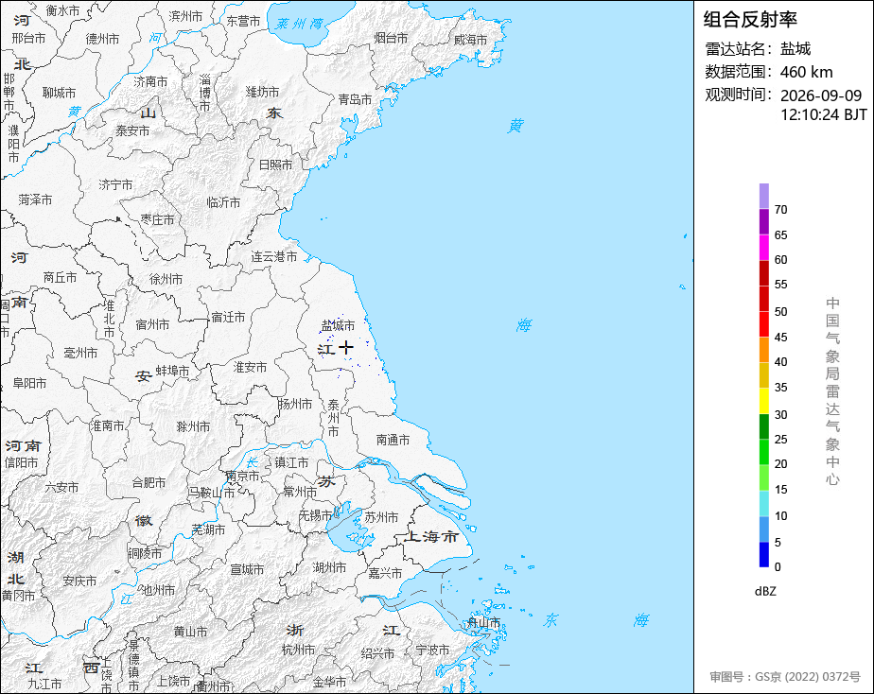Click the 舟山市 island label
The width and height of the screenshot is (874, 694).
pyautogui.click(x=483, y=622)
